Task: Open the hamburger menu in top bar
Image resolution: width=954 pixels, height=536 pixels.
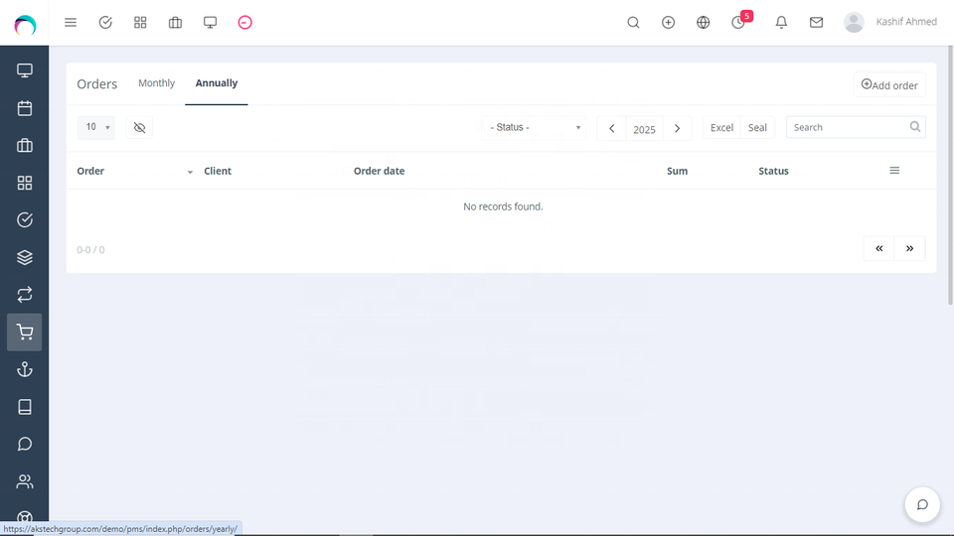Action: point(71,23)
